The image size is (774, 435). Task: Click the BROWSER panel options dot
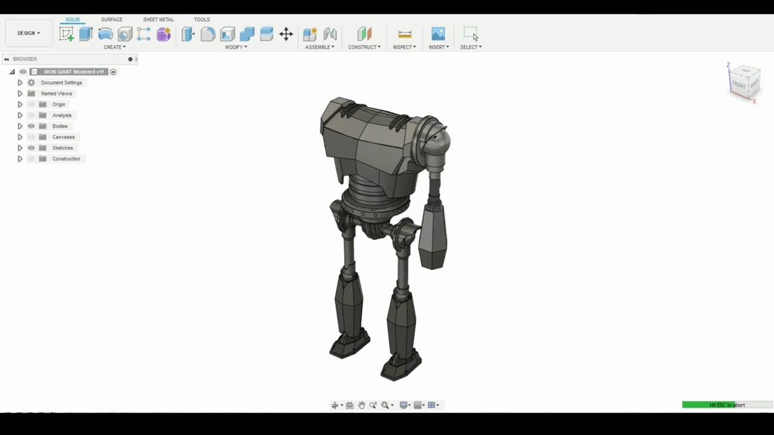pyautogui.click(x=130, y=59)
